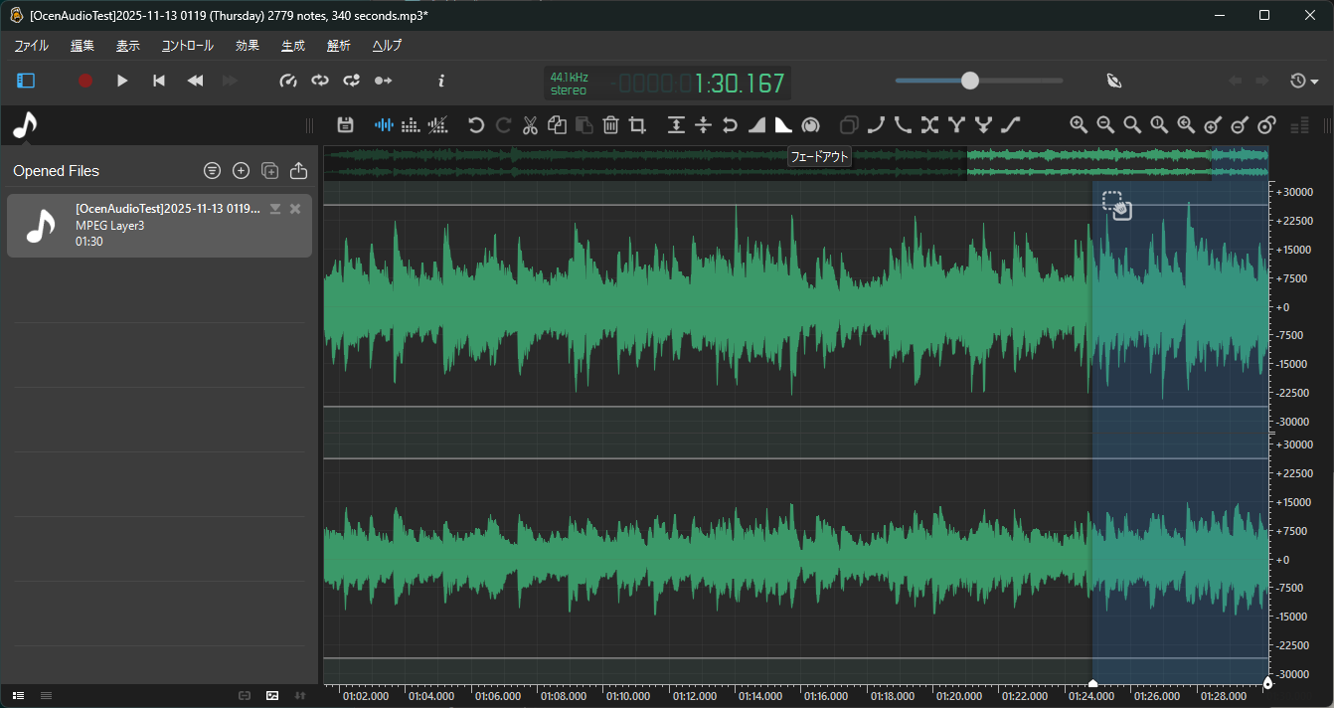This screenshot has width=1334, height=708.
Task: Open the 効果 menu
Action: (x=248, y=46)
